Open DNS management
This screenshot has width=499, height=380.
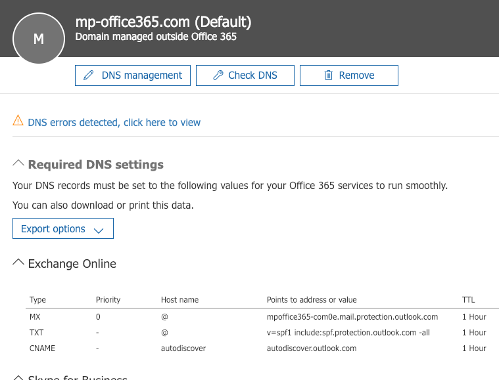(x=133, y=75)
